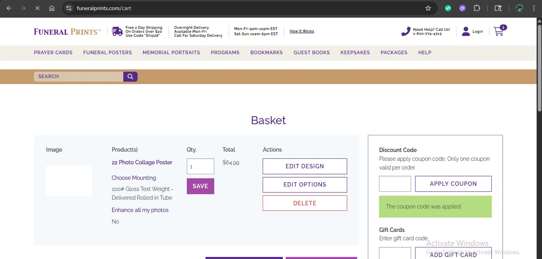
Task: Click the $64.99 total price
Action: [x=231, y=162]
